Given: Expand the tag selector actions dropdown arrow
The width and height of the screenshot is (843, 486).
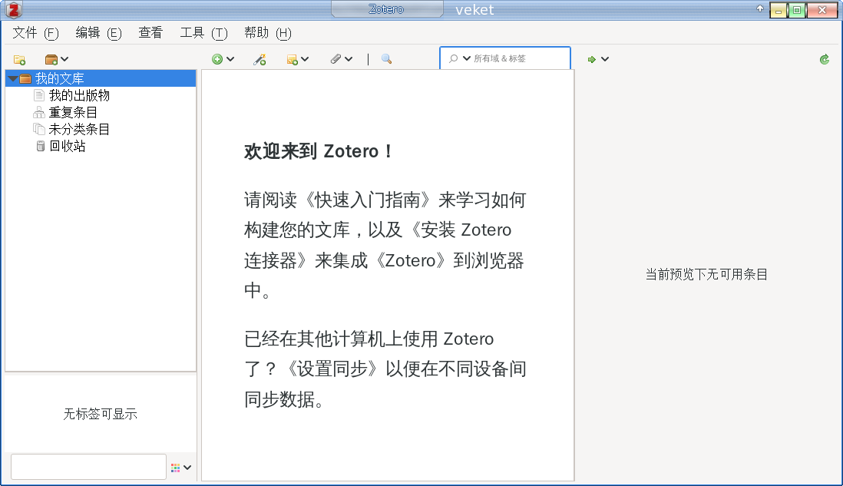Looking at the screenshot, I should tap(187, 468).
